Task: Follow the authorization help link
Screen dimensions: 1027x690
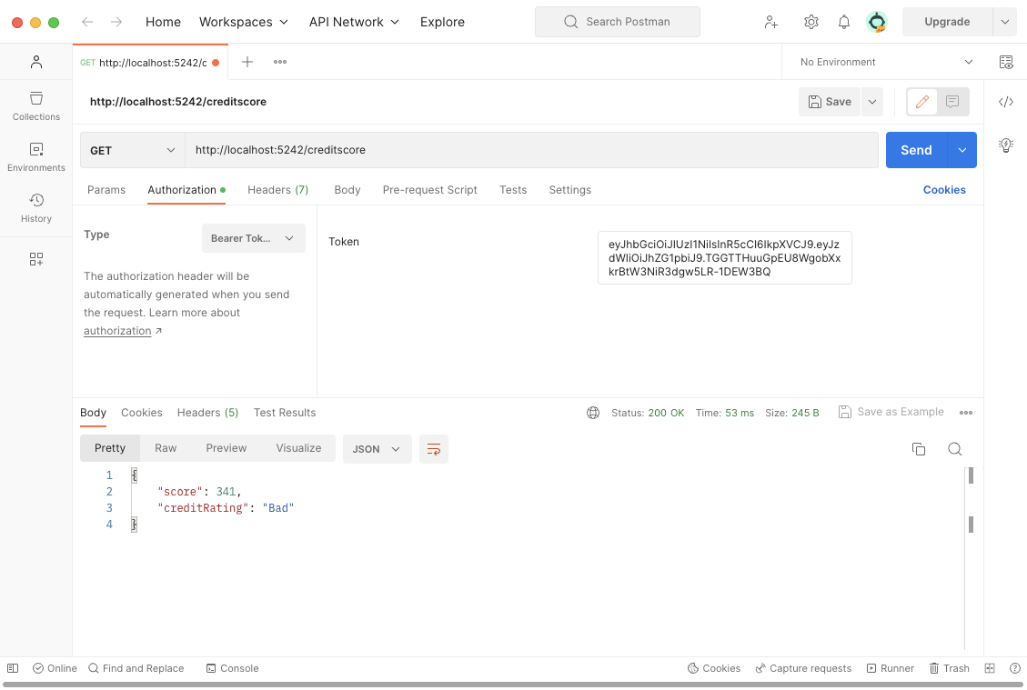Action: tap(117, 331)
